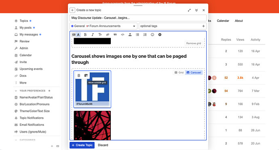The height and width of the screenshot is (150, 279).
Task: Open Email Notifications preferences
Action: point(32,125)
